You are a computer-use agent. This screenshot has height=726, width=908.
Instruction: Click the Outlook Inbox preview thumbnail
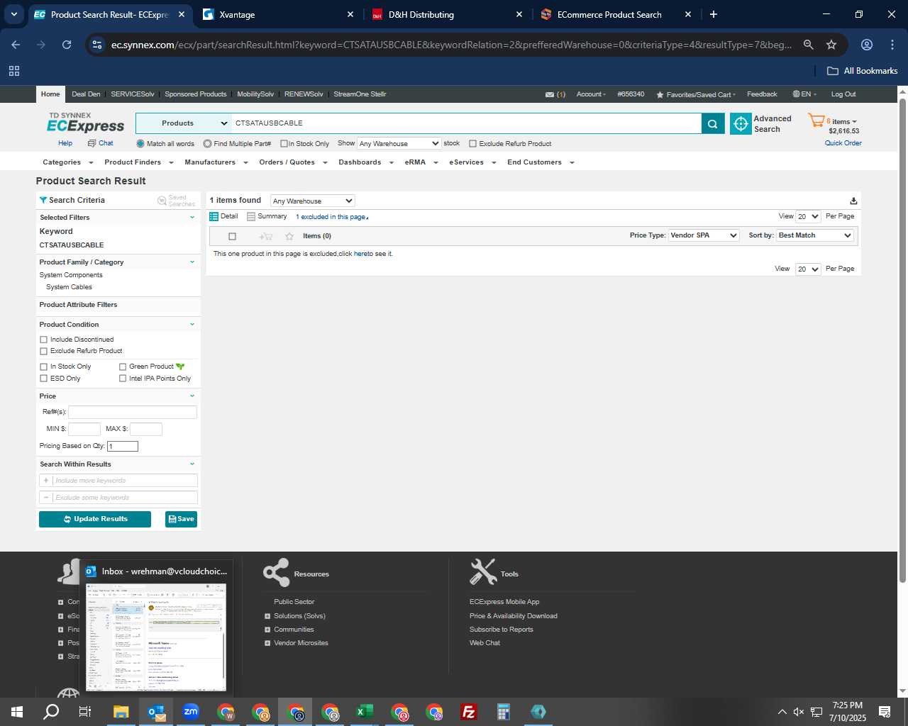(x=156, y=636)
